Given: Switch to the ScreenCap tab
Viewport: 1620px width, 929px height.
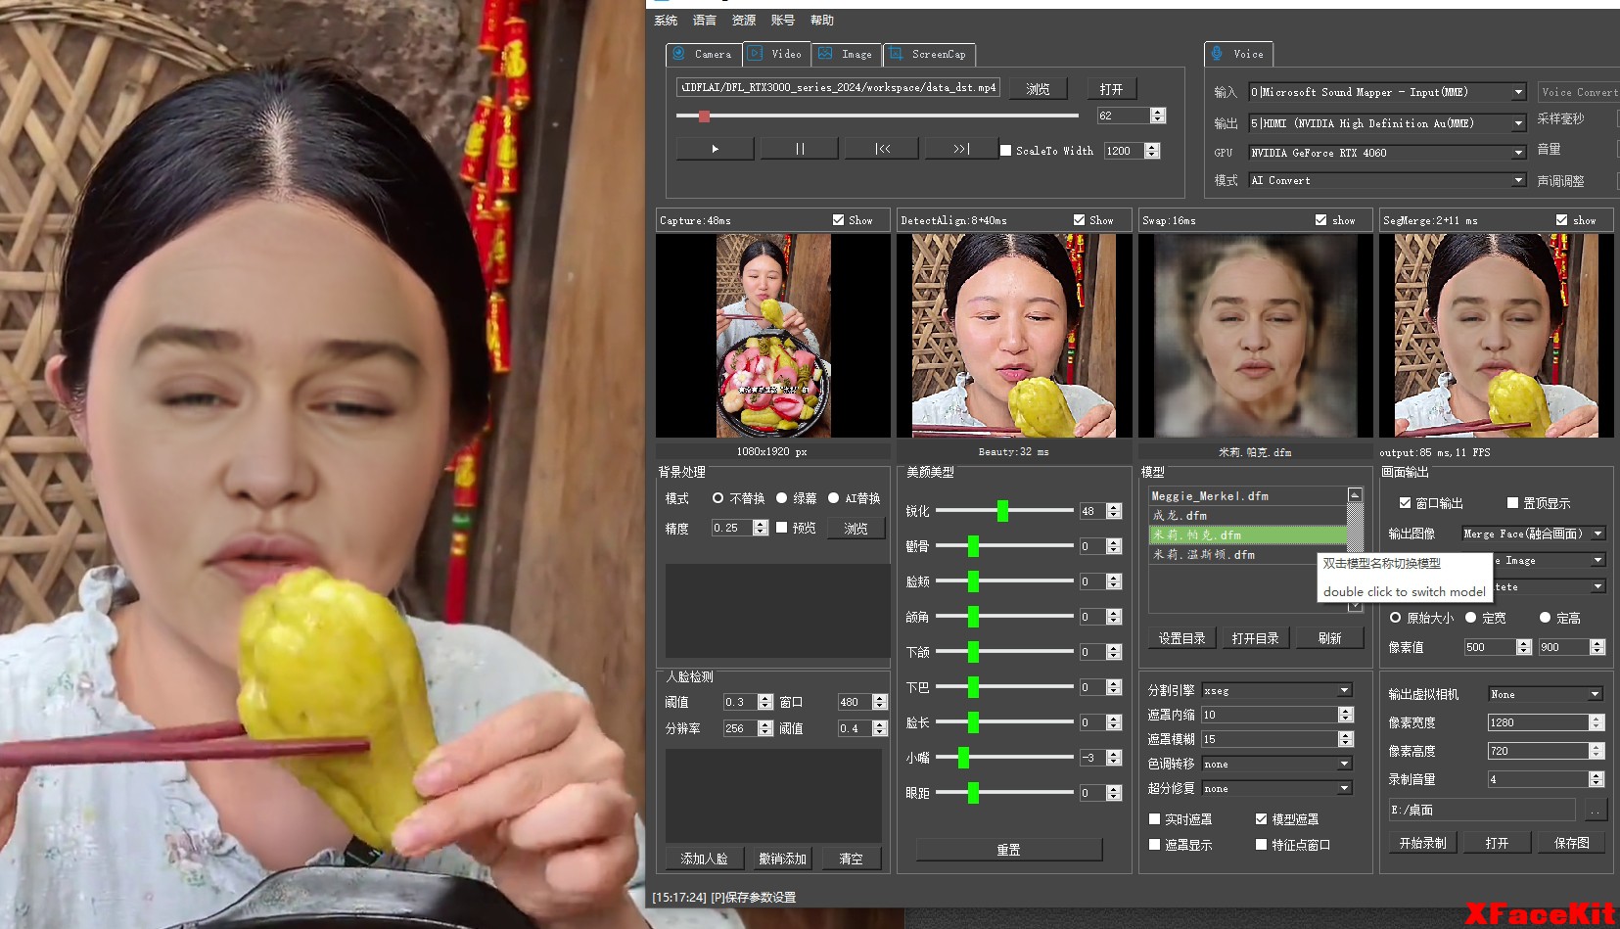Looking at the screenshot, I should point(929,55).
